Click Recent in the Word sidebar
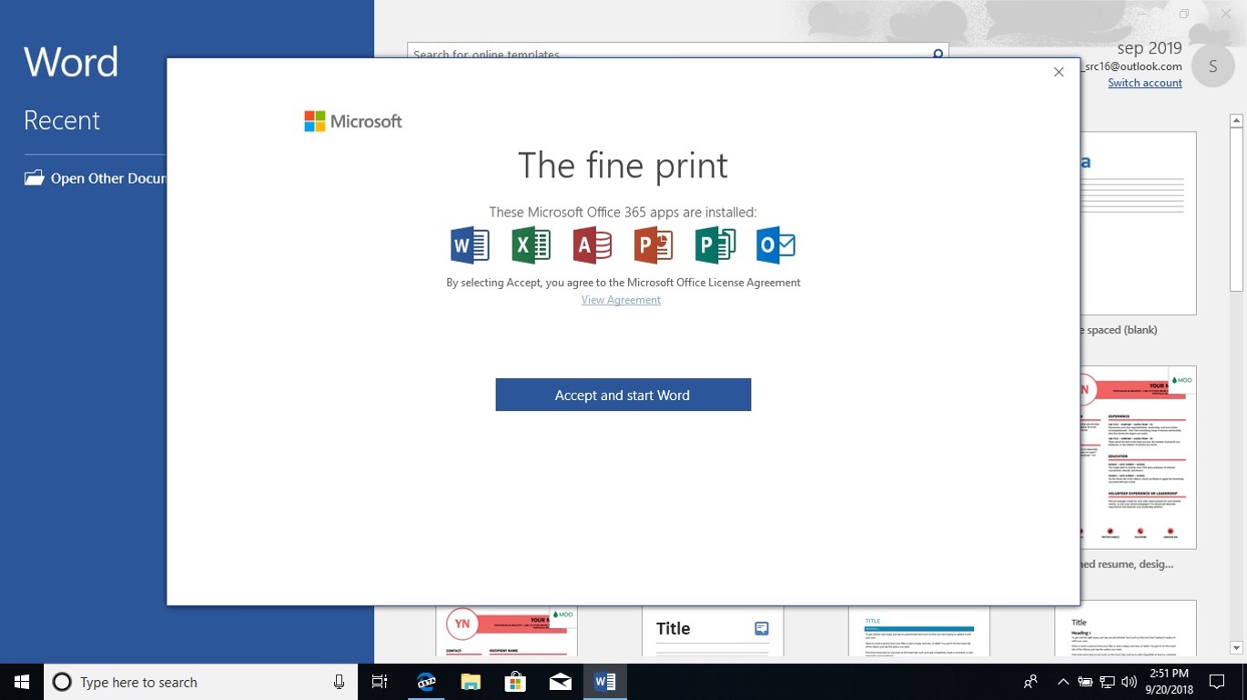The height and width of the screenshot is (700, 1247). (62, 119)
